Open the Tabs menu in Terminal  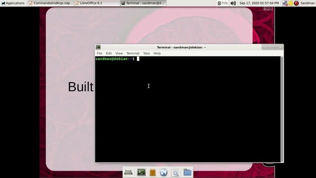coord(146,53)
